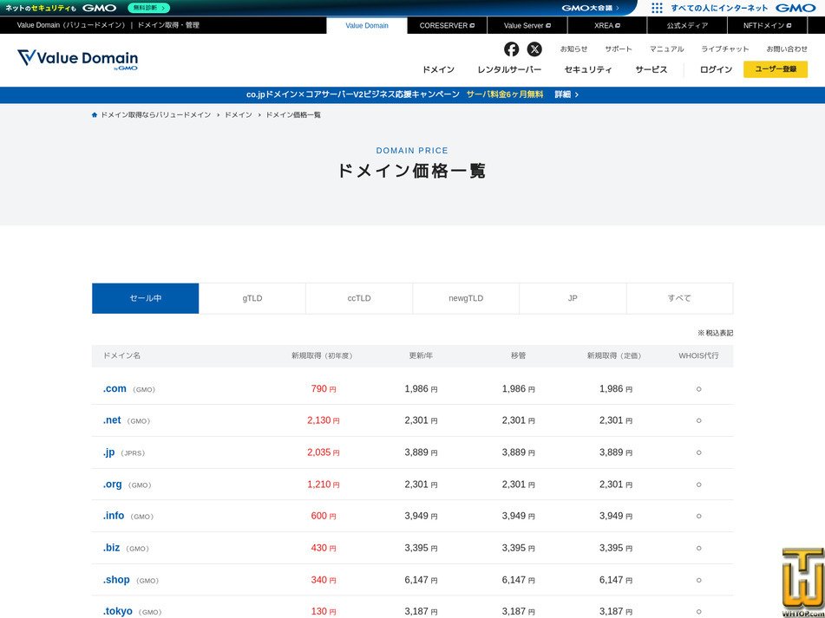This screenshot has height=618, width=825.
Task: Open the .jp domain link
Action: [x=109, y=452]
